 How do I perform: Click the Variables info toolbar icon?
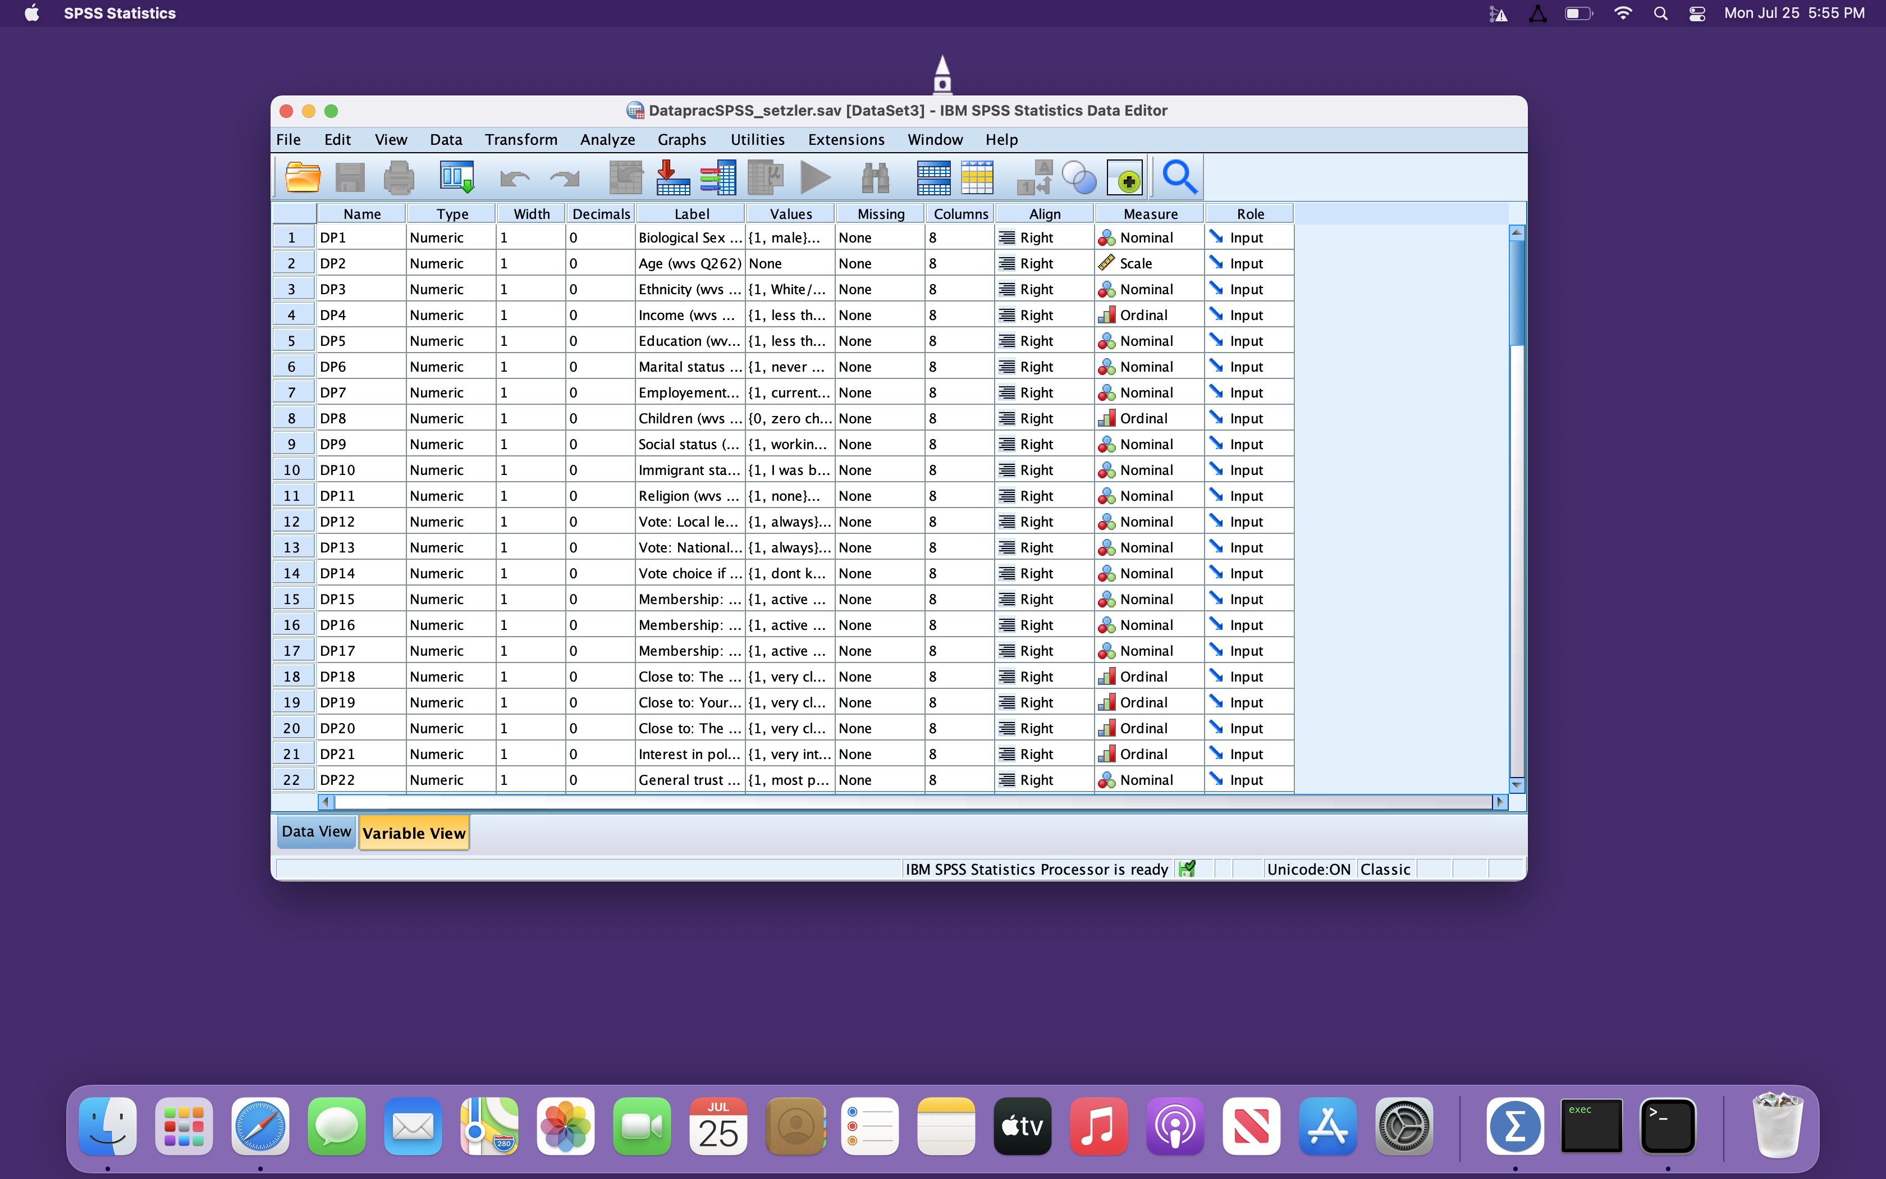pos(718,178)
